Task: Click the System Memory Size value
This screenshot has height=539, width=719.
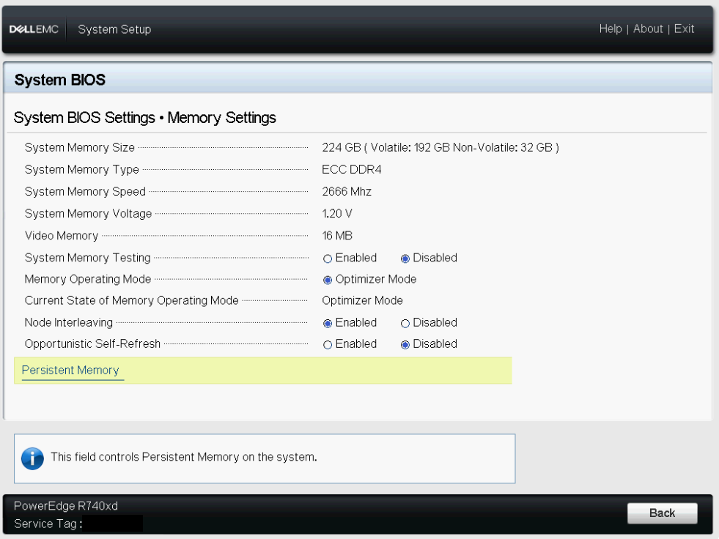Action: [440, 148]
